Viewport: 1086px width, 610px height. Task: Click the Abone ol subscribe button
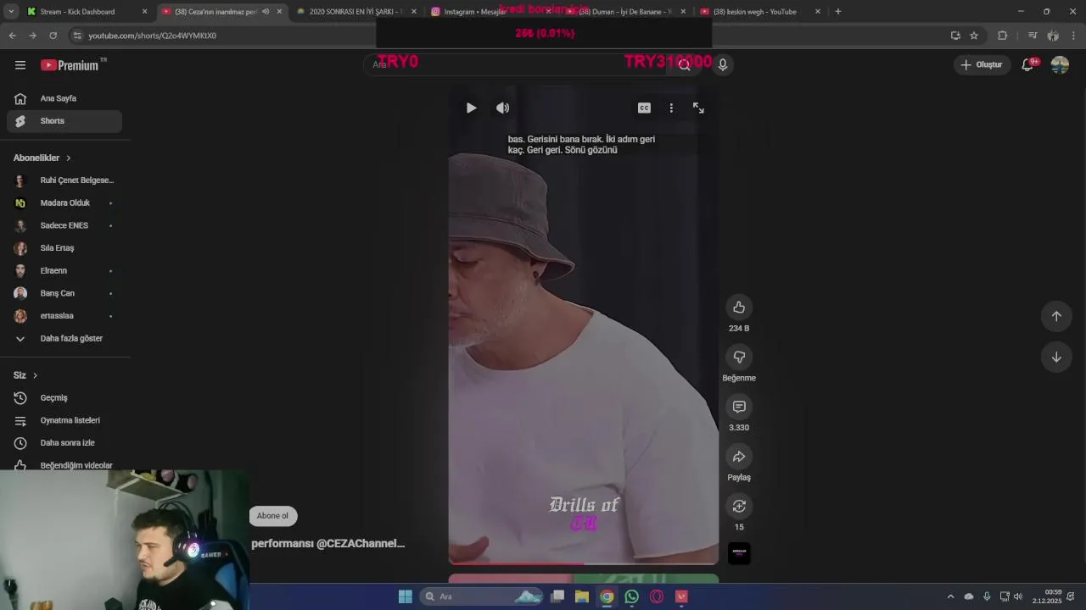pos(272,516)
